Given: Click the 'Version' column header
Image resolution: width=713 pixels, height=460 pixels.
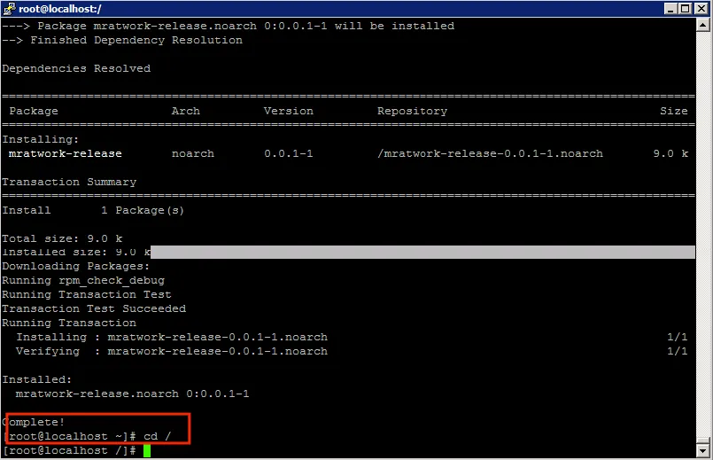Looking at the screenshot, I should (x=288, y=111).
